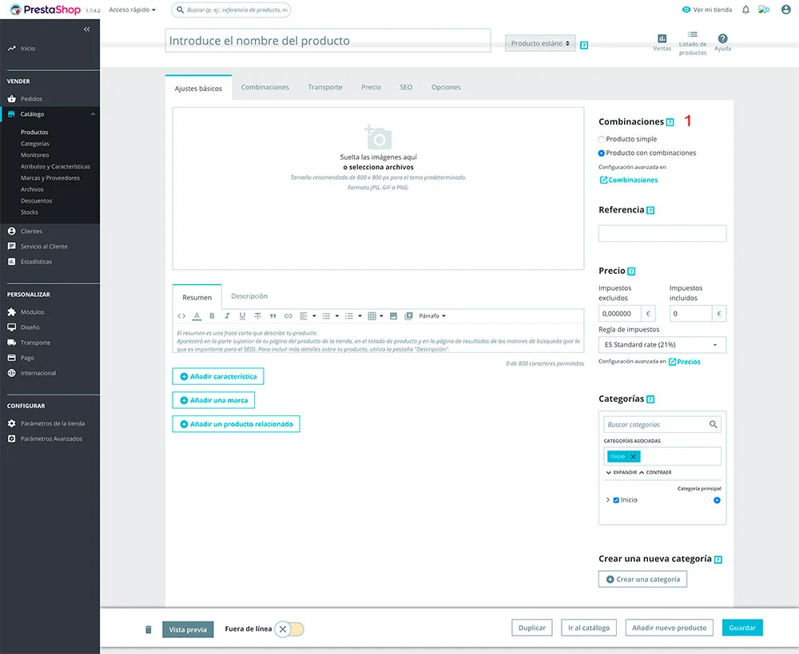Click Crear una categoría button
Screen dimensions: 799x654
(642, 579)
